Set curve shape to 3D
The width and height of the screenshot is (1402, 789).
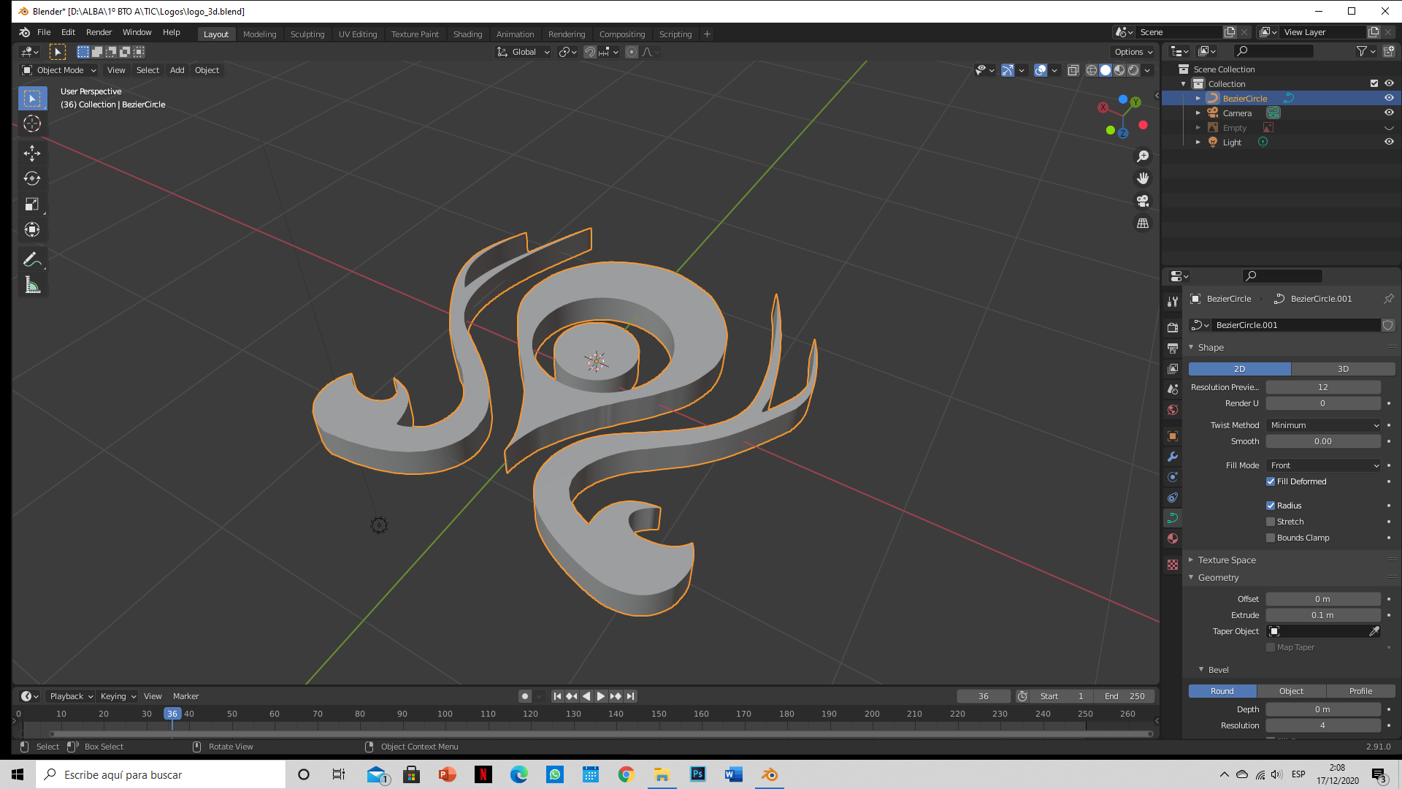(x=1343, y=369)
